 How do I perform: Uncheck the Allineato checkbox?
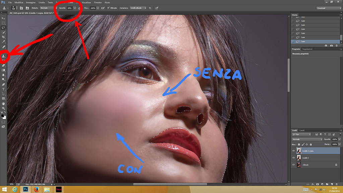click(108, 8)
